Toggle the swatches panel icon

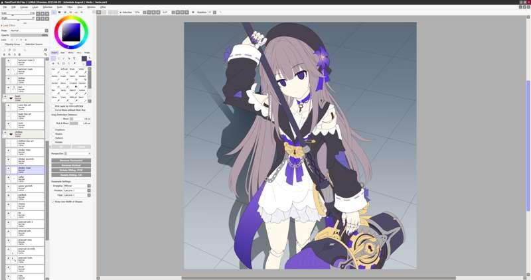(76, 12)
